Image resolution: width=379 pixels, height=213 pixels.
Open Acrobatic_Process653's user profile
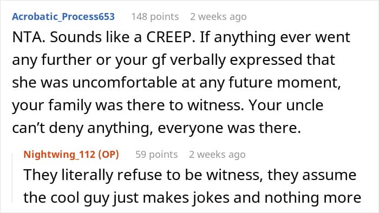pos(63,17)
